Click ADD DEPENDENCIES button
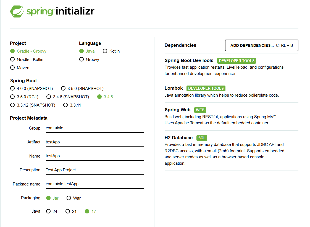The height and width of the screenshot is (227, 310). tap(262, 45)
